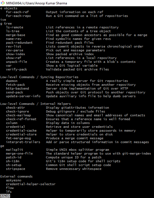Click the 'interpret-trailers' command name
154x198 pixels.
[x=23, y=142]
